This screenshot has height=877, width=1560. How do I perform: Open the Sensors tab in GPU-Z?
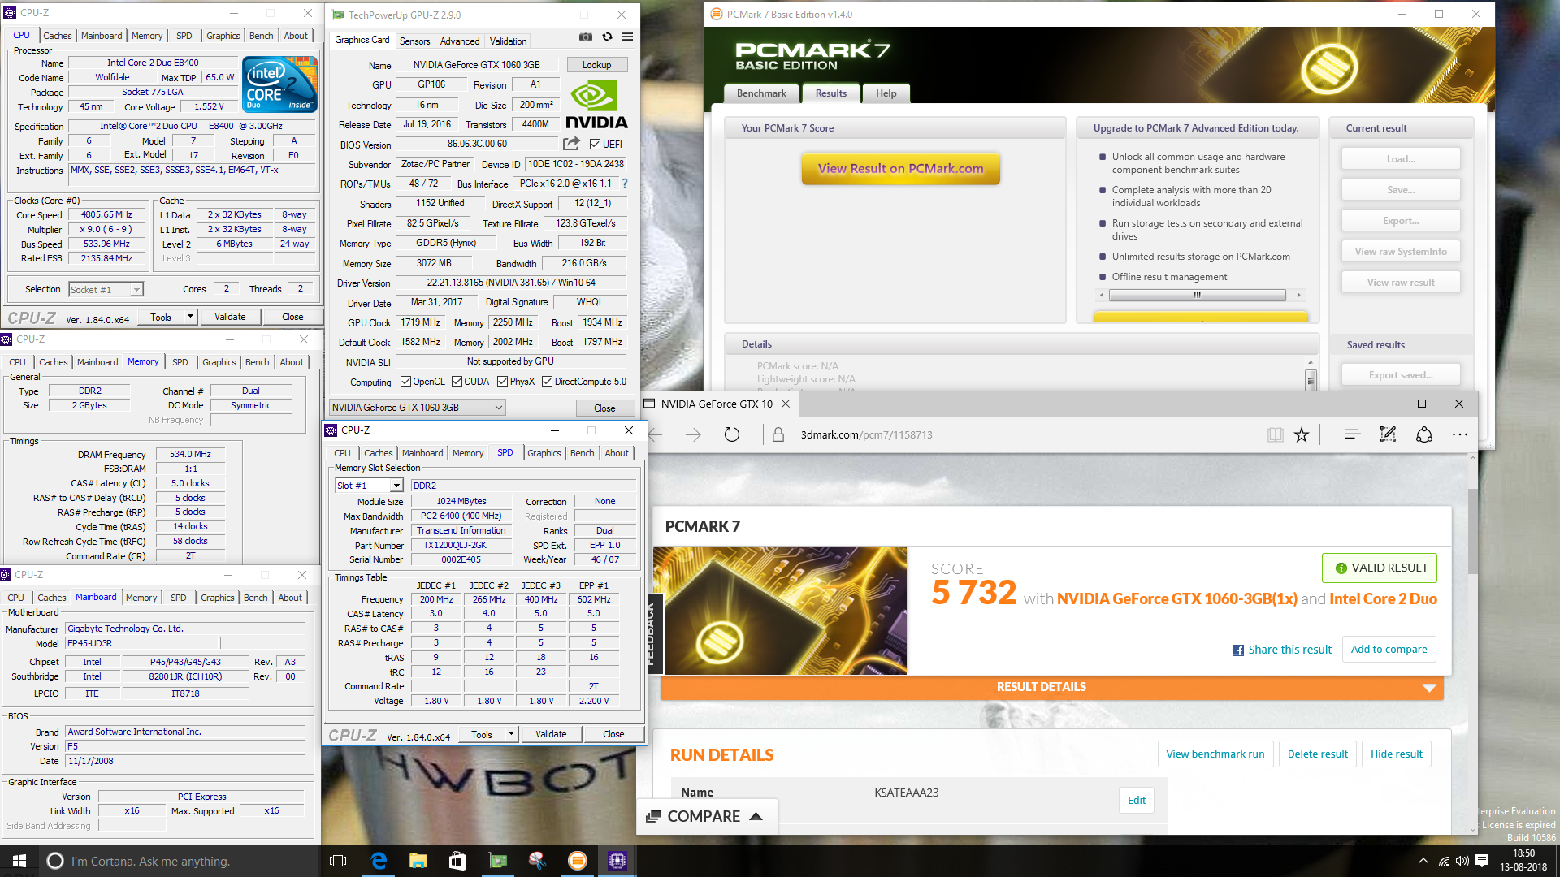pyautogui.click(x=415, y=41)
